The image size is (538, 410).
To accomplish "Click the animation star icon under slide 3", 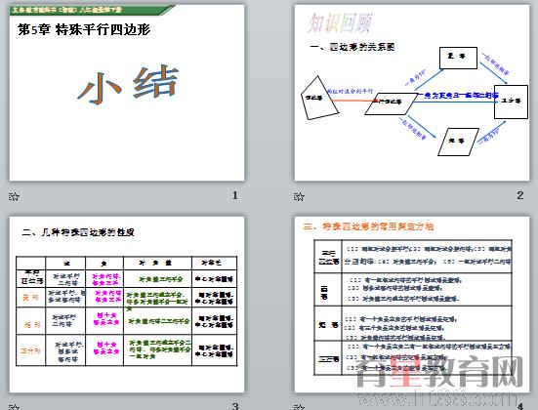I will point(14,406).
